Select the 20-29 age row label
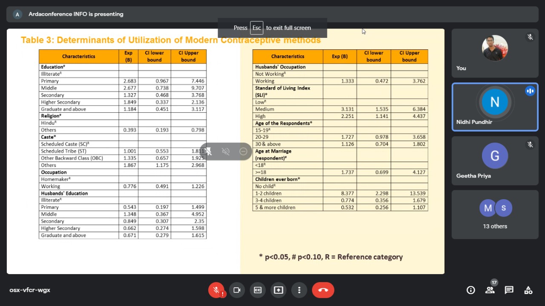 (x=262, y=137)
